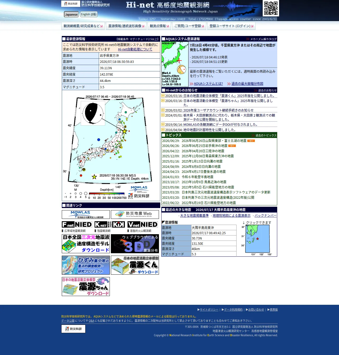The width and height of the screenshot is (339, 355).
Task: Open the ウェブブラウザによる3D震源分布 banner
Action: 135,244
